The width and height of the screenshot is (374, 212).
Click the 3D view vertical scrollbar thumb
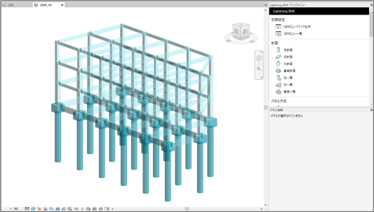click(266, 108)
